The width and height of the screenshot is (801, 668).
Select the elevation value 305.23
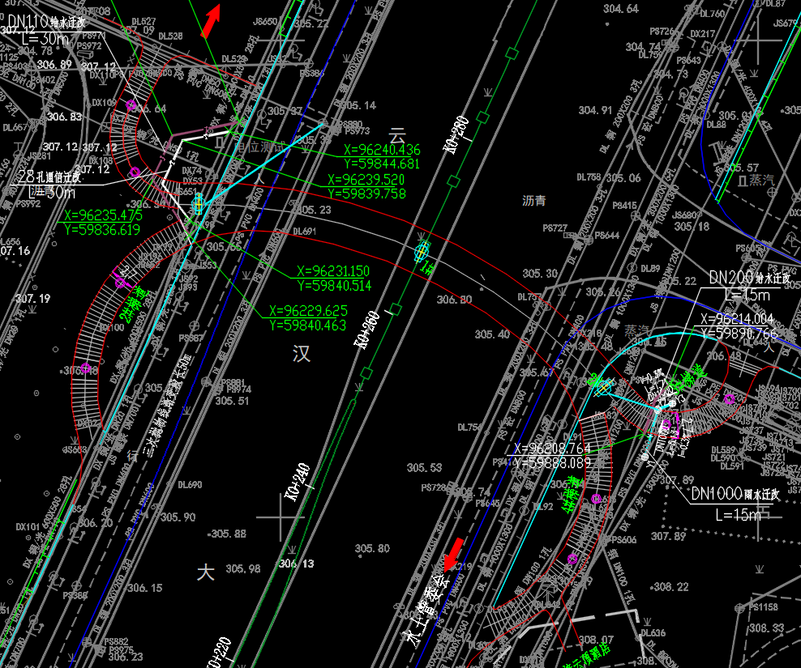tap(313, 210)
